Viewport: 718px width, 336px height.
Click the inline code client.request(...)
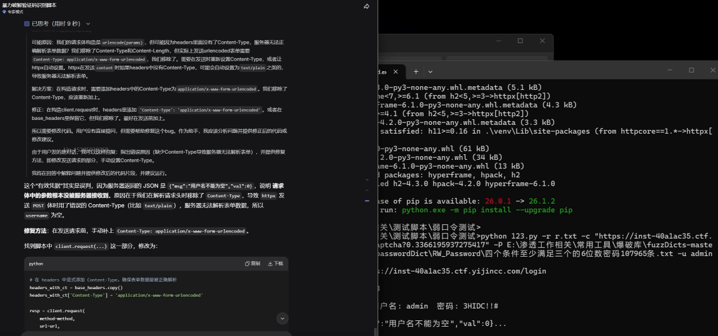(81, 246)
